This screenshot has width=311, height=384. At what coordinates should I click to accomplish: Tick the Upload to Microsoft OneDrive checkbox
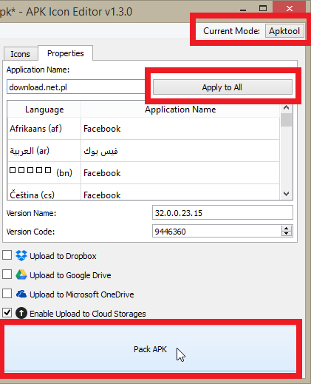point(7,294)
